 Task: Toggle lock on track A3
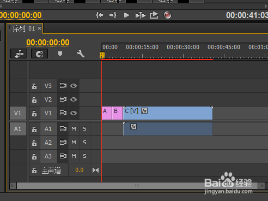click(34, 156)
